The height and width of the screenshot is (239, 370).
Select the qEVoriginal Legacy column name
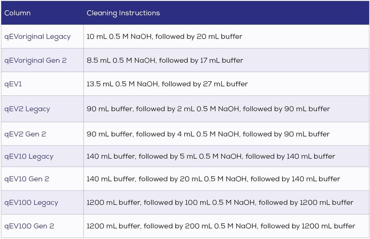[x=37, y=37]
